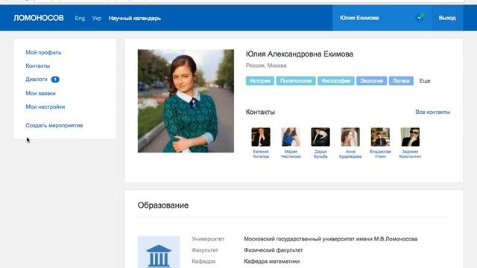
Task: Open Юлия Екимова user menu
Action: click(x=359, y=18)
